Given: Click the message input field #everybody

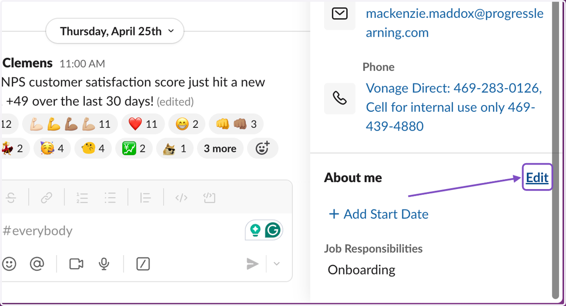Looking at the screenshot, I should tap(123, 231).
